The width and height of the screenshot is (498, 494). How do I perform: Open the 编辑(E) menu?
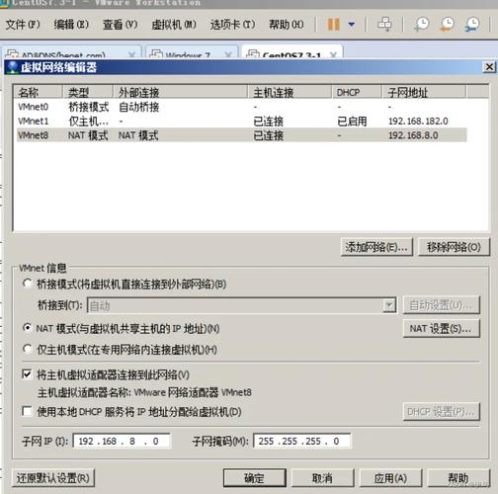point(71,25)
